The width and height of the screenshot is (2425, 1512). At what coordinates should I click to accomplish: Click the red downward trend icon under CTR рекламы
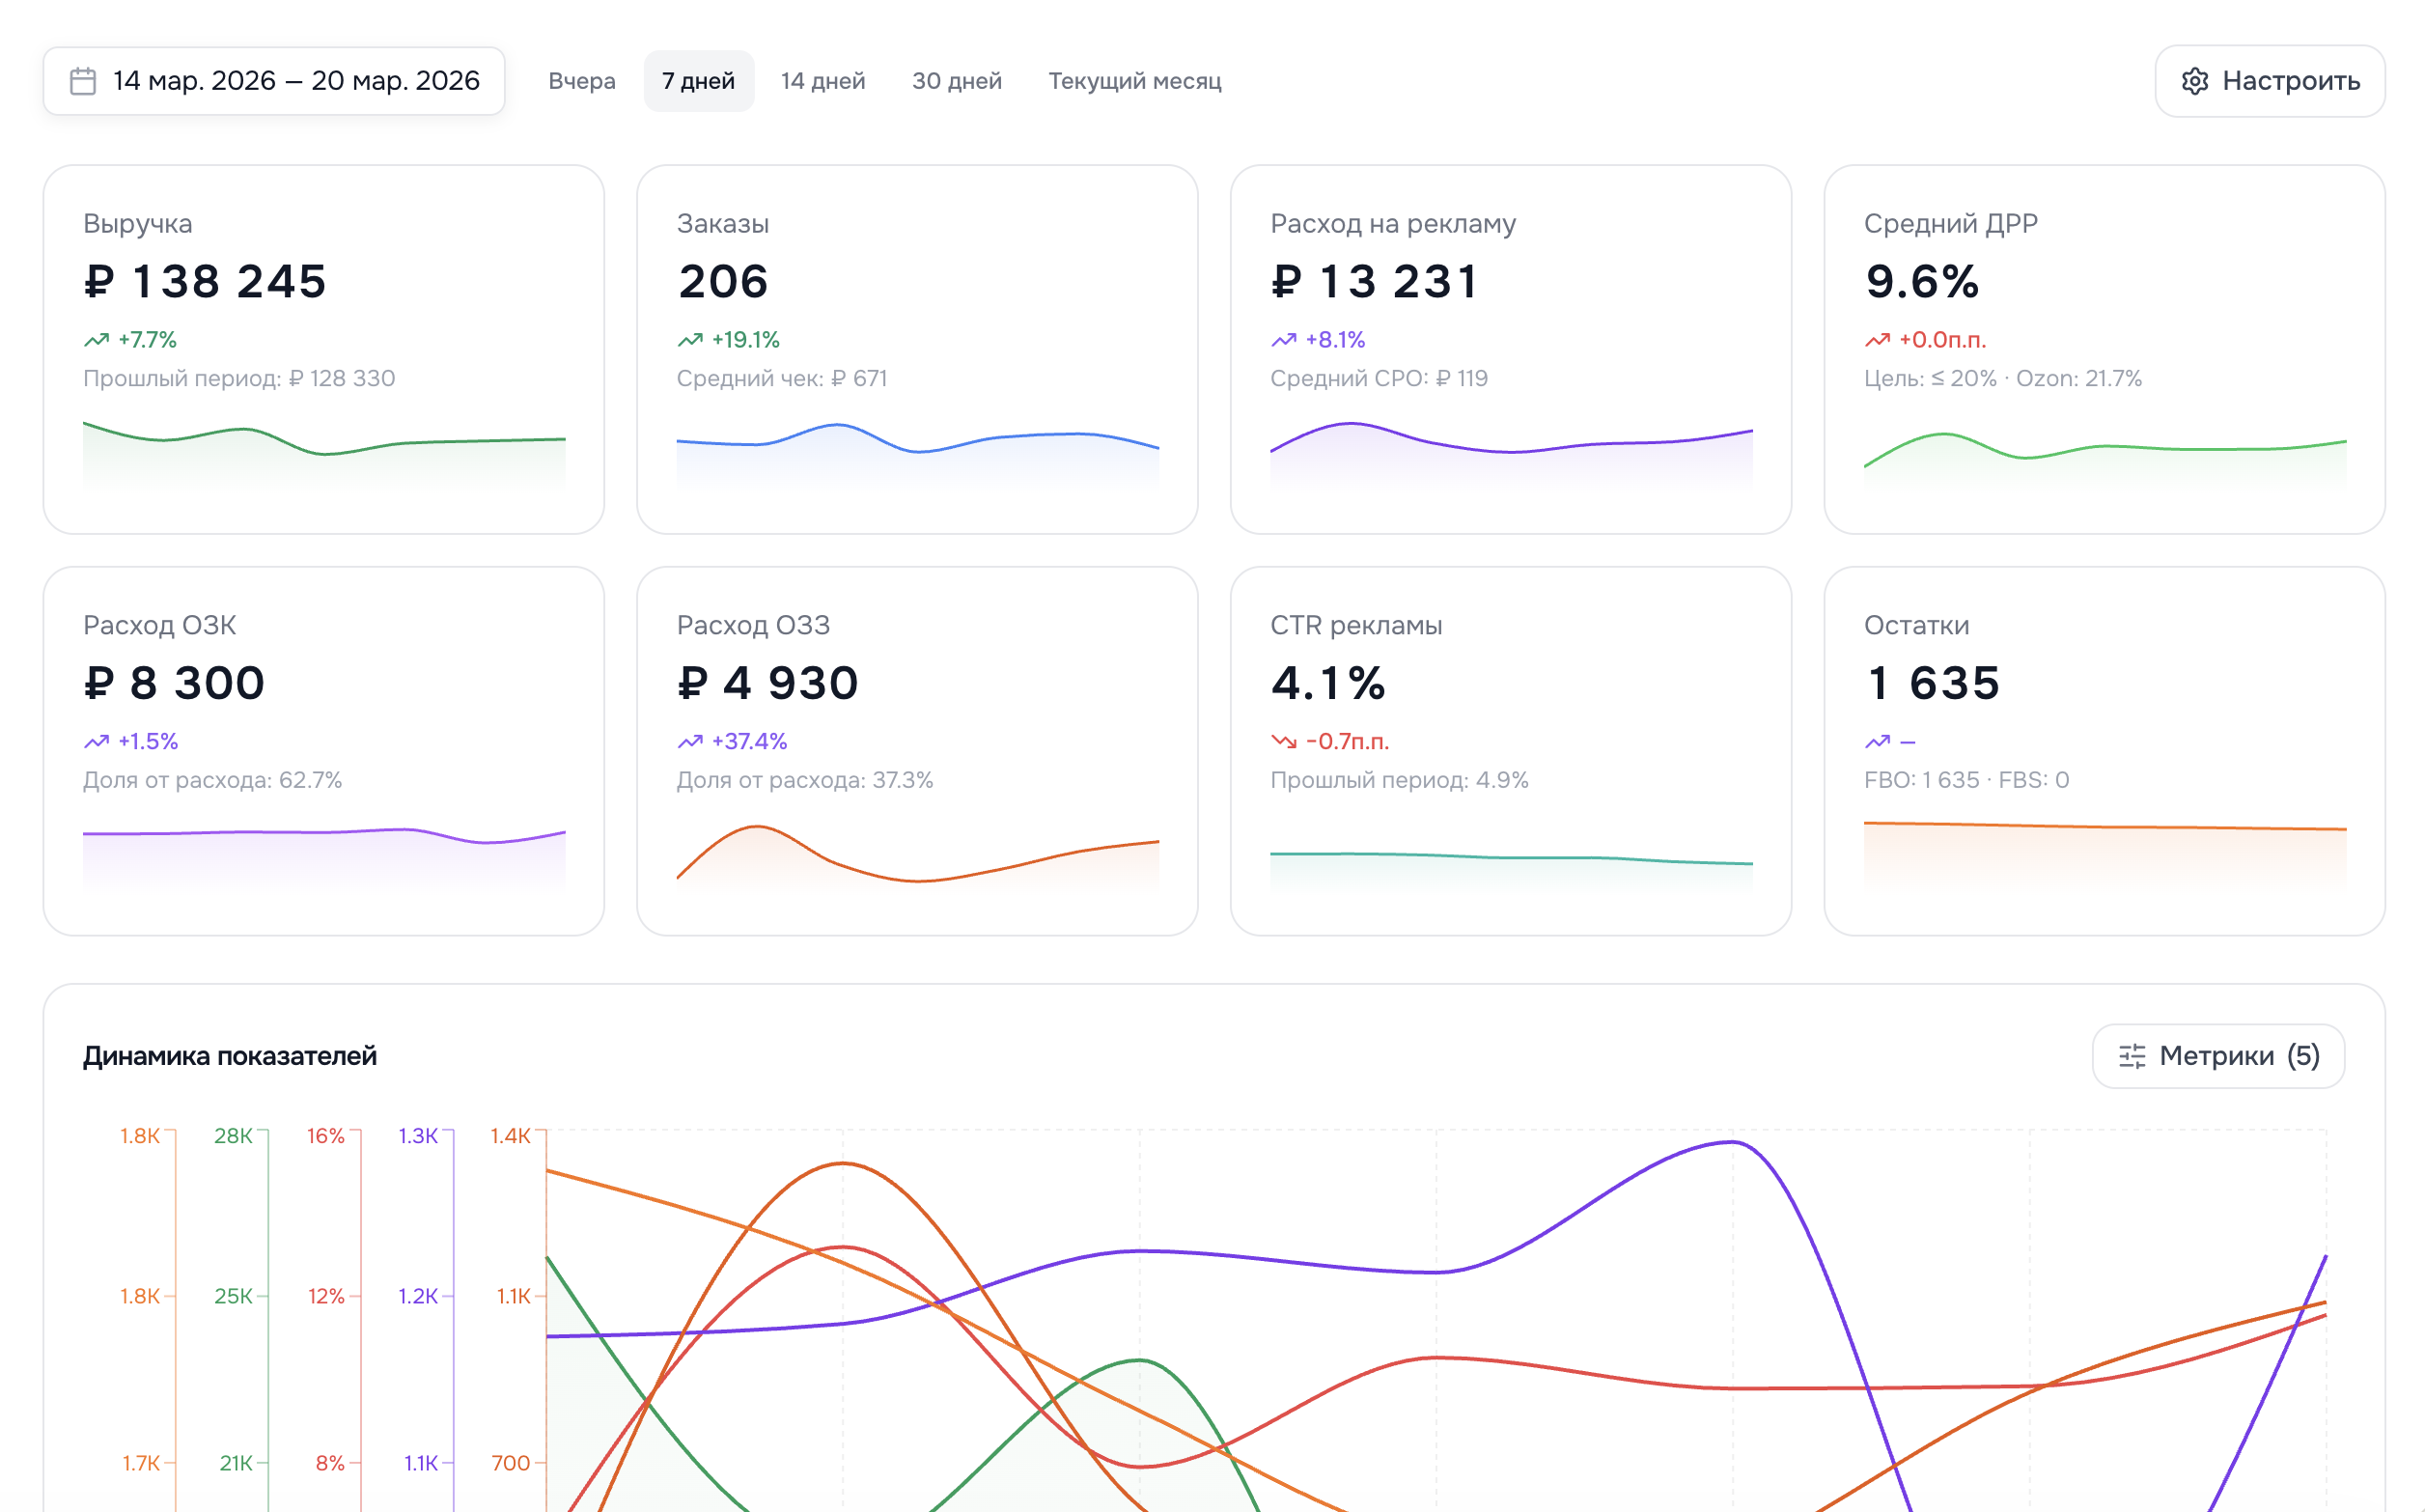click(x=1284, y=741)
